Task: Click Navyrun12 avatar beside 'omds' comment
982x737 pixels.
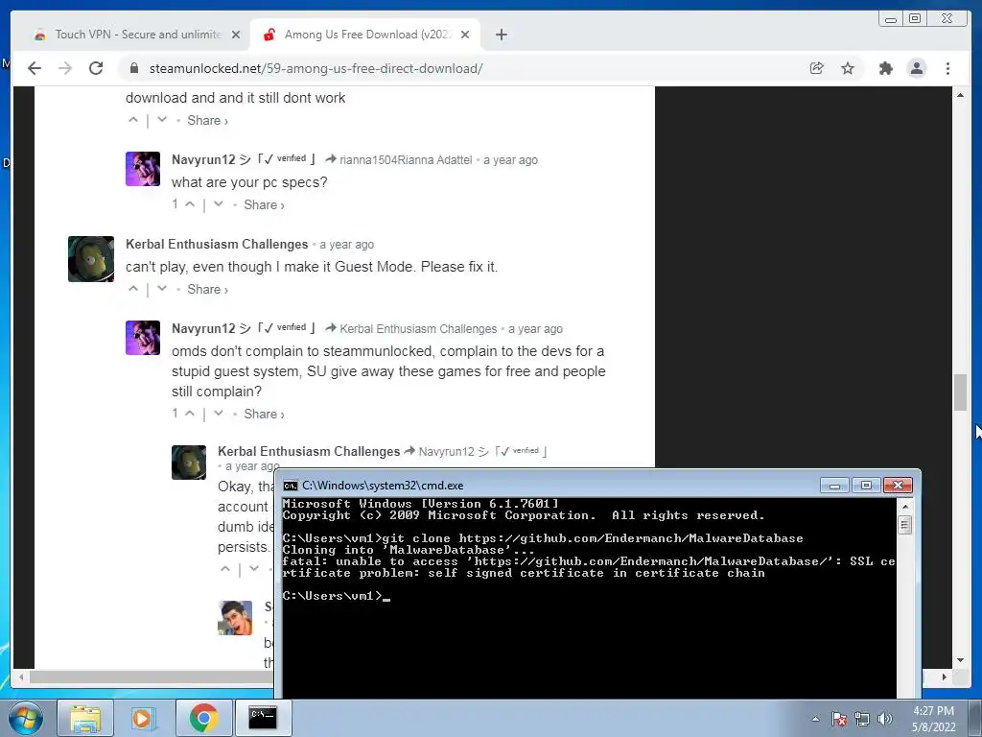Action: point(143,338)
